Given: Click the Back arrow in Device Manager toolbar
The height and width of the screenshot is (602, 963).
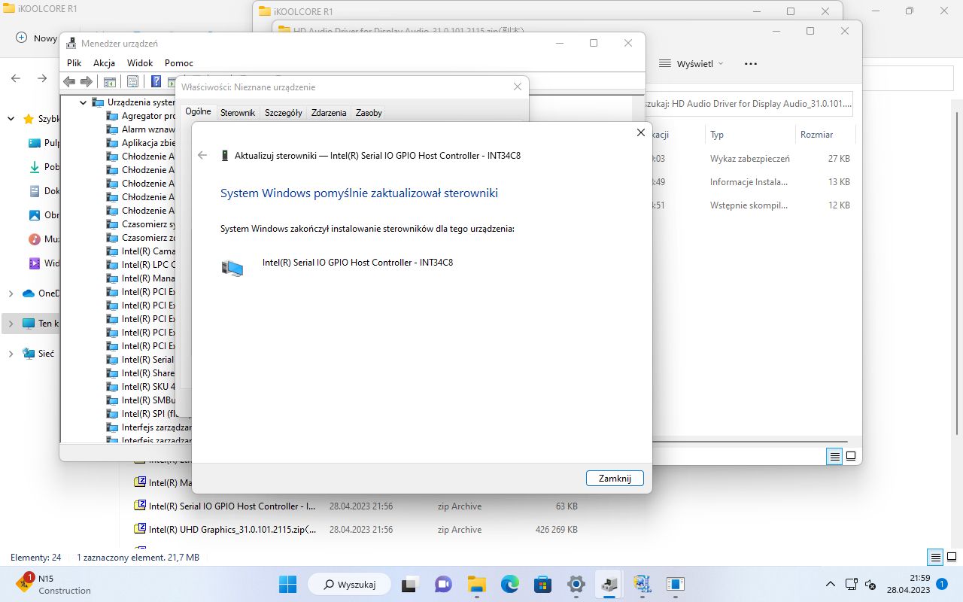Looking at the screenshot, I should [69, 81].
